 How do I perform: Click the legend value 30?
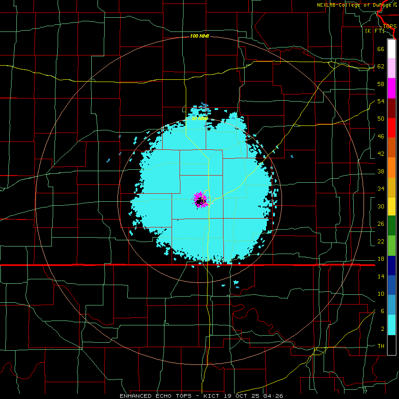click(381, 206)
